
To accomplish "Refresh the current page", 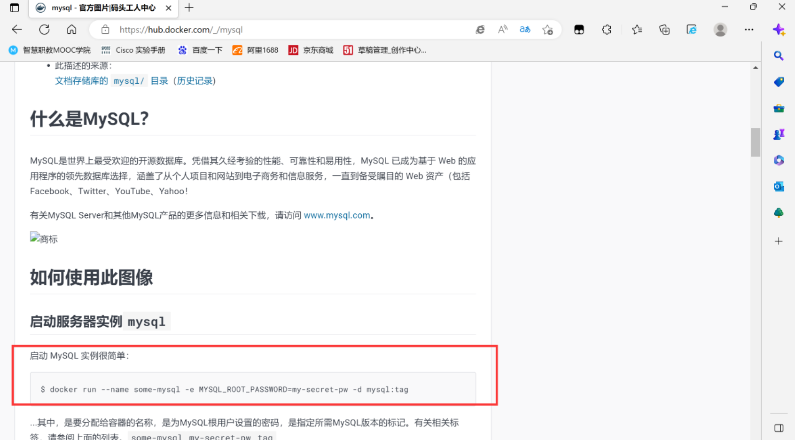I will (45, 30).
